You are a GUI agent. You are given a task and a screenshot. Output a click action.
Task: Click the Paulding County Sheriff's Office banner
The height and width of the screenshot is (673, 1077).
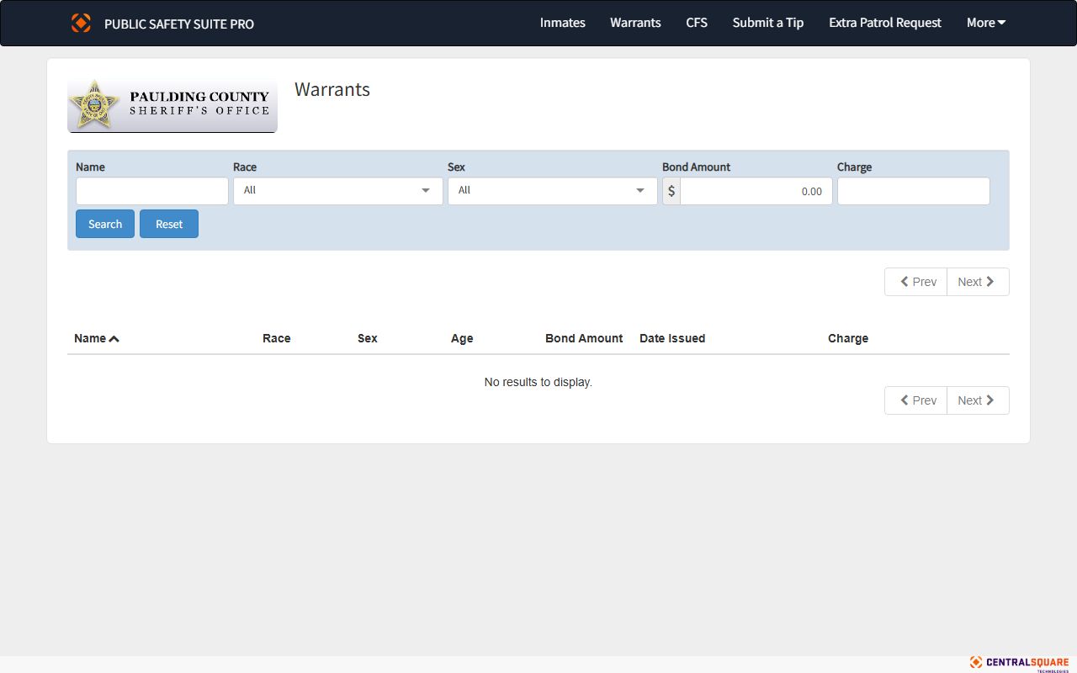(x=172, y=105)
